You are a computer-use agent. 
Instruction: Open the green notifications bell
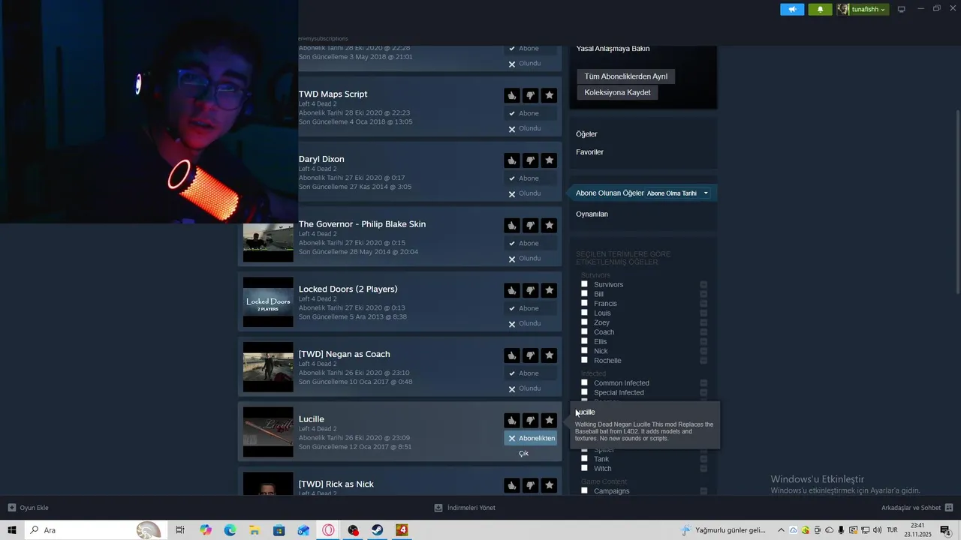tap(820, 9)
